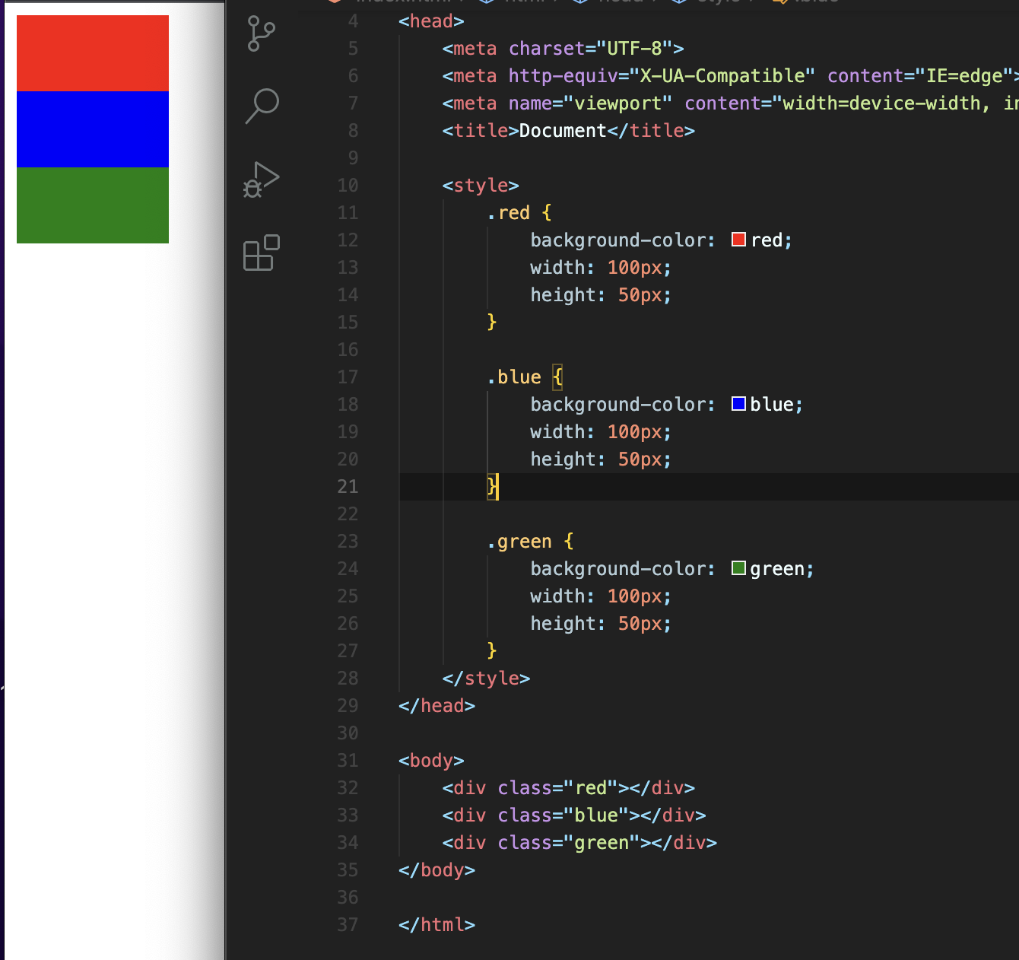
Task: Open the .blue breadcrumb dropdown
Action: (821, 2)
